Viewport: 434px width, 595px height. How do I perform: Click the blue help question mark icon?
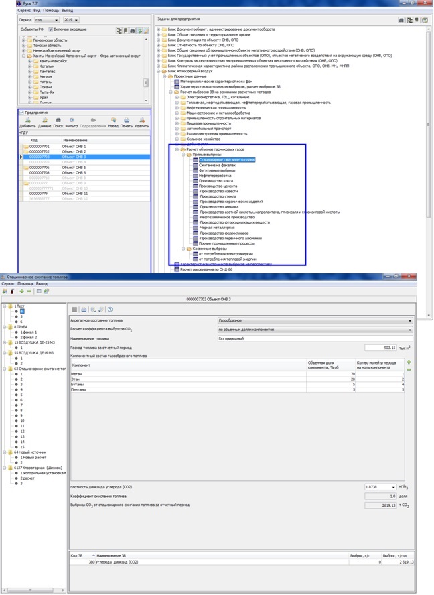click(x=110, y=310)
